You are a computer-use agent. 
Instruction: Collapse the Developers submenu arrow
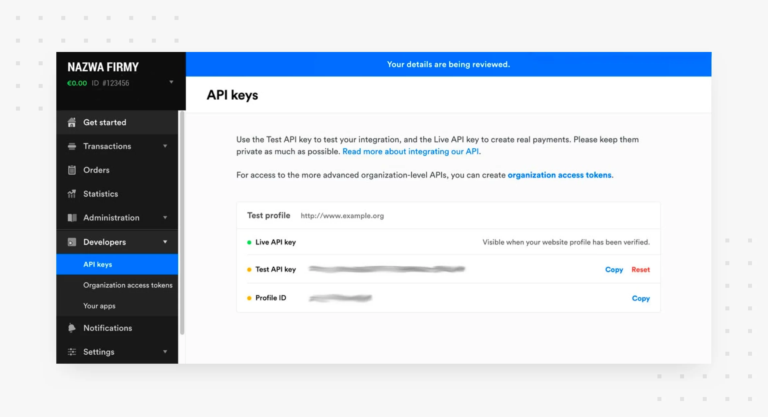(165, 242)
